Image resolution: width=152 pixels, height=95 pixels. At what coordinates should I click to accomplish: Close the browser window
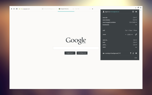[x=141, y=8]
